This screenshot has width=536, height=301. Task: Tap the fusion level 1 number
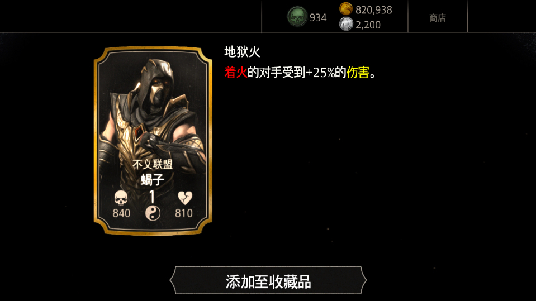click(x=152, y=197)
